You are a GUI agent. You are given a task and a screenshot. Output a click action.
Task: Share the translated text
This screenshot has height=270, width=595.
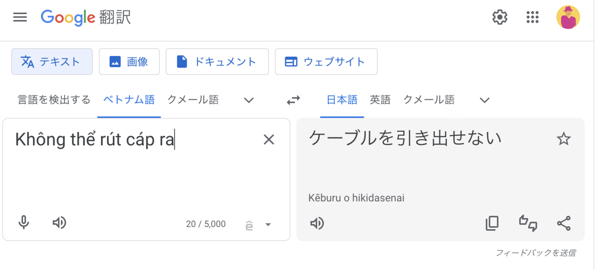pyautogui.click(x=564, y=223)
